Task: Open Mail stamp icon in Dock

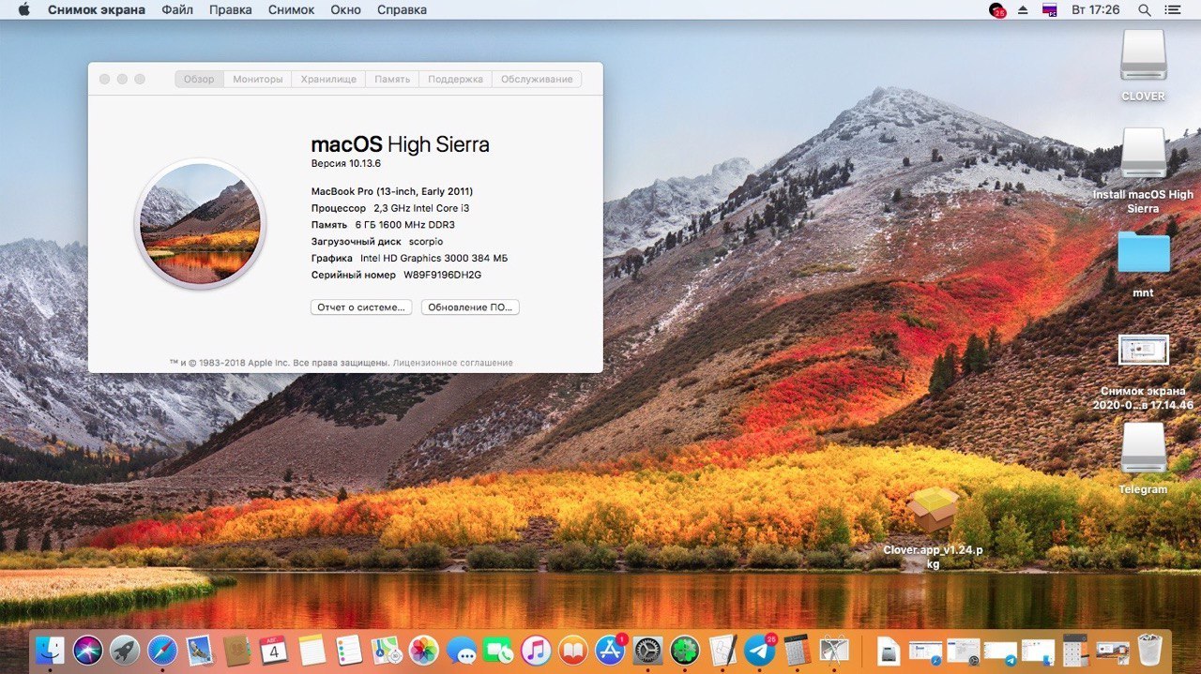Action: pyautogui.click(x=199, y=650)
